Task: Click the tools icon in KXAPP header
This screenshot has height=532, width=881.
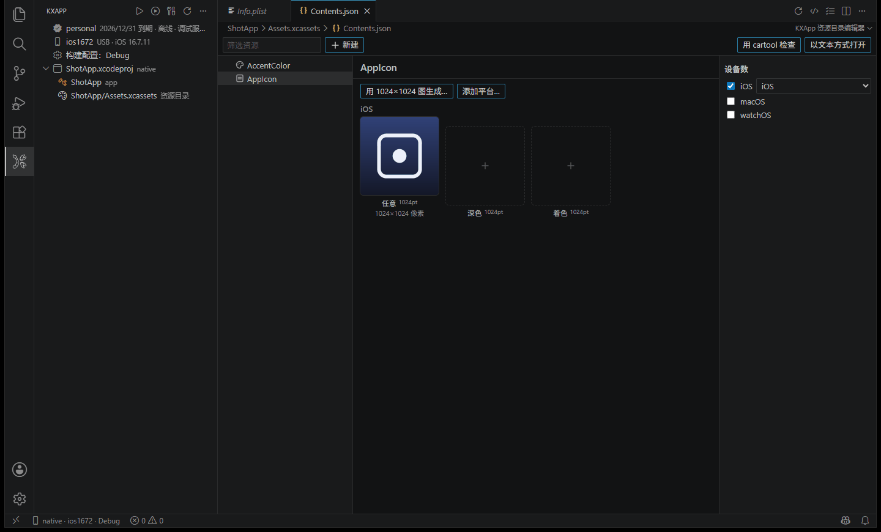Action: pos(171,11)
